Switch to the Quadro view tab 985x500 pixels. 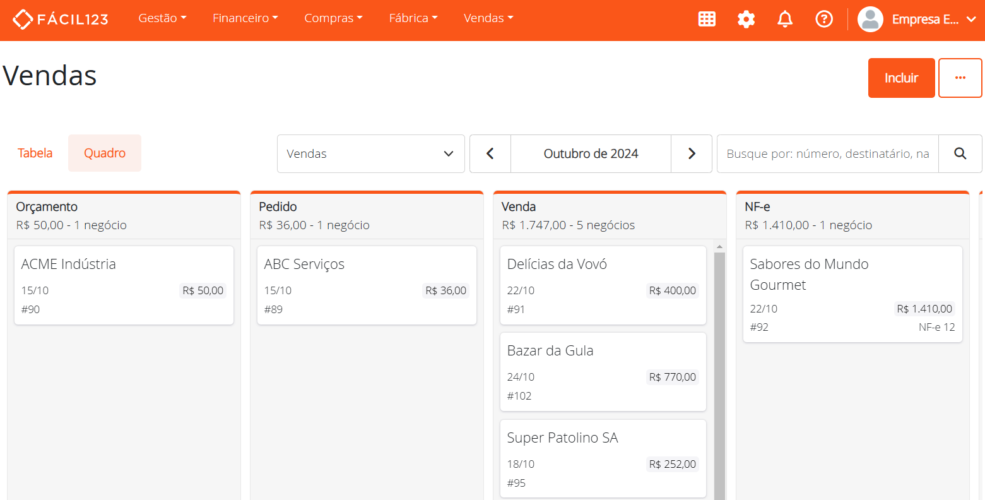point(105,153)
